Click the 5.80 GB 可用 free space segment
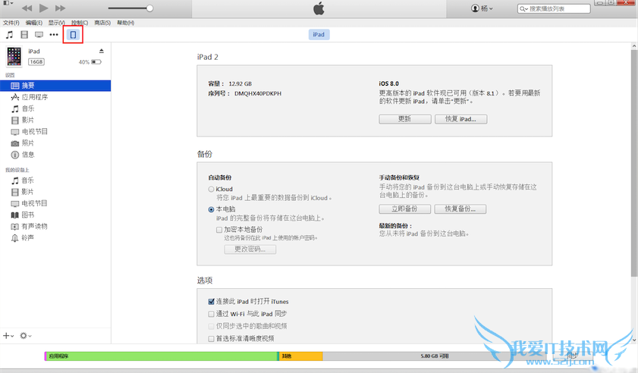Viewport: 638px width, 373px height. click(435, 356)
